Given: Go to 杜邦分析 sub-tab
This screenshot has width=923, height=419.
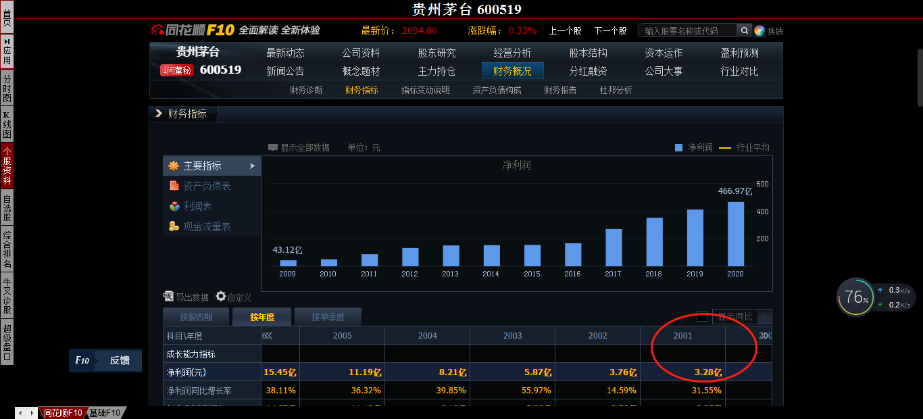Looking at the screenshot, I should tap(616, 90).
